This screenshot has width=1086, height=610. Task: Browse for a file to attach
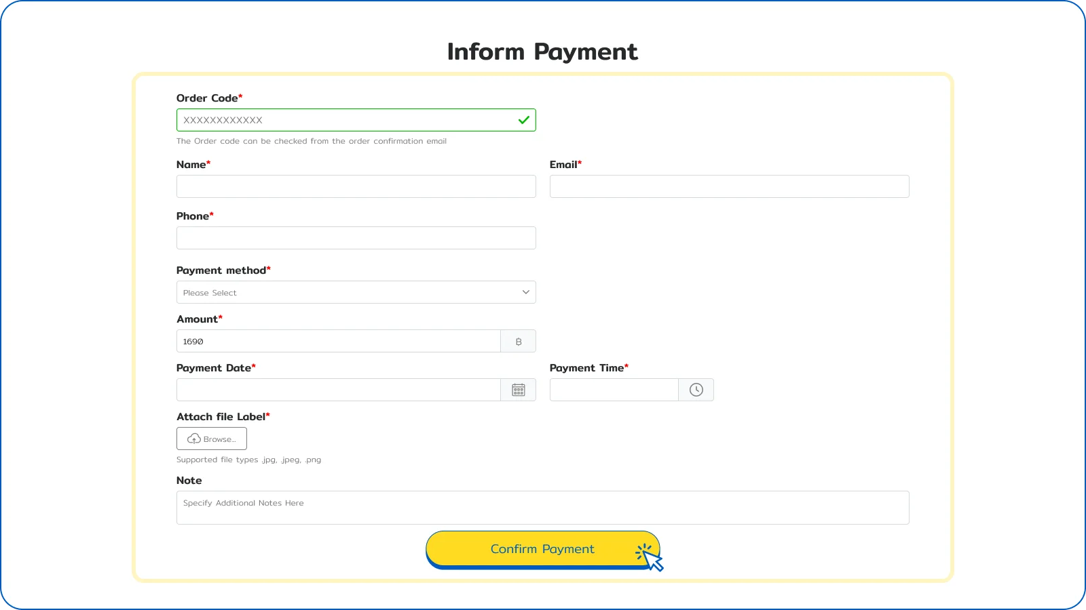212,439
